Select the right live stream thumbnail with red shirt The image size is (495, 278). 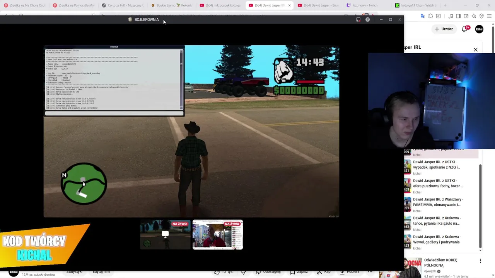218,235
